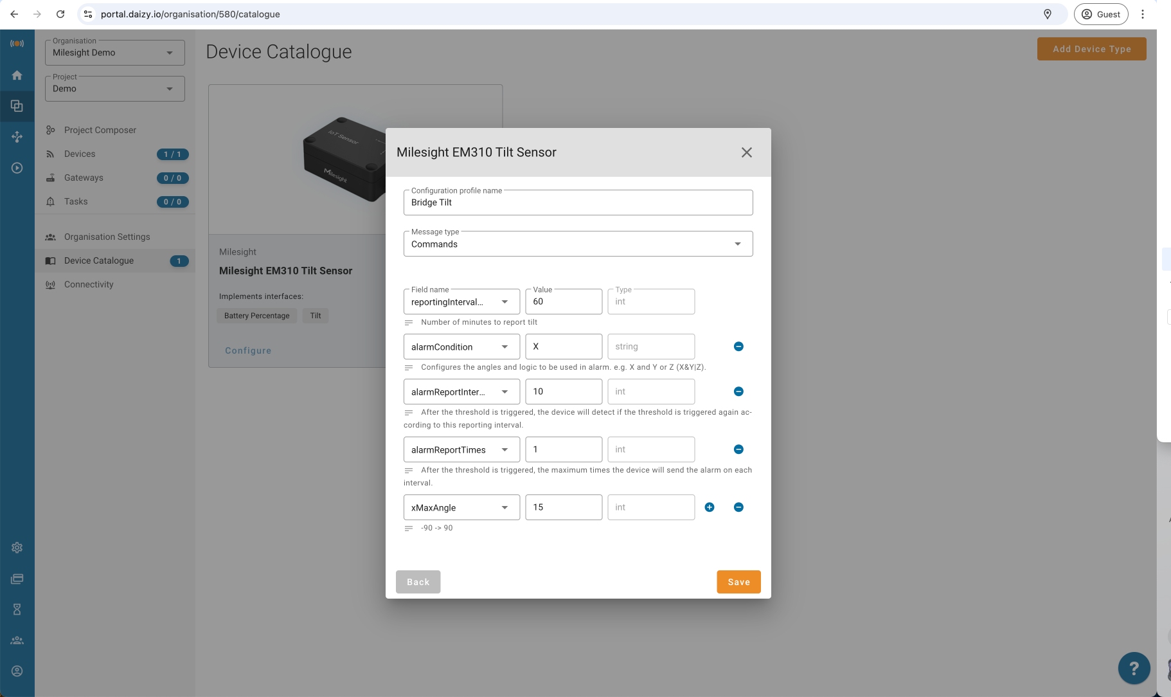Viewport: 1171px width, 697px height.
Task: Open the browser three-dot menu
Action: (x=1143, y=14)
